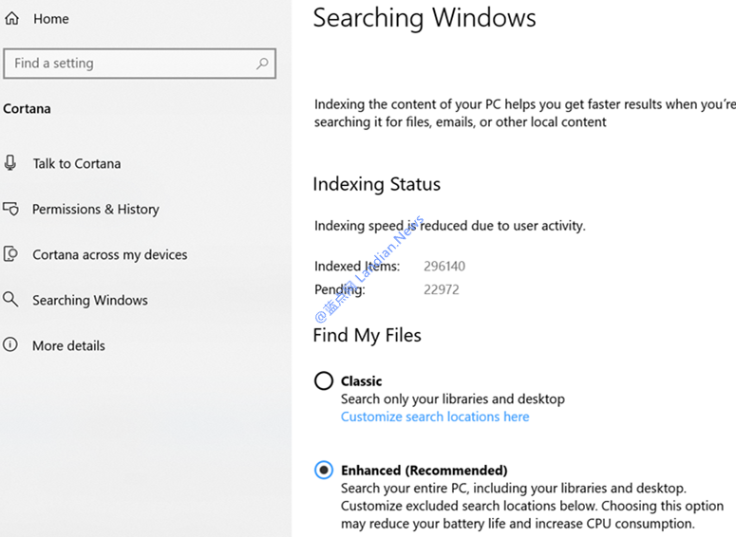Click the More details info icon
Screen dimensions: 736x537
click(x=10, y=344)
